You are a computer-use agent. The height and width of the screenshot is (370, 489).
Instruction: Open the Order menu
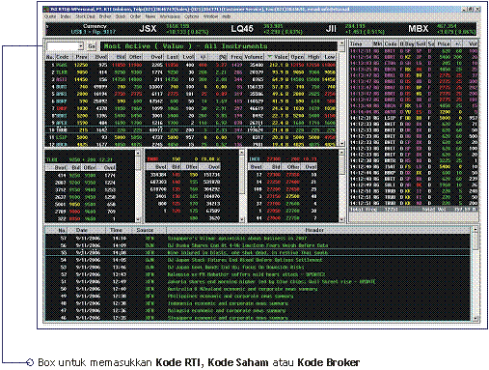pyautogui.click(x=135, y=16)
